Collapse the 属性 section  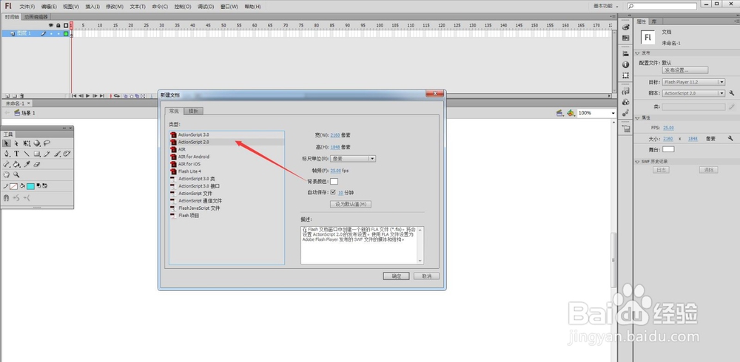(x=638, y=118)
